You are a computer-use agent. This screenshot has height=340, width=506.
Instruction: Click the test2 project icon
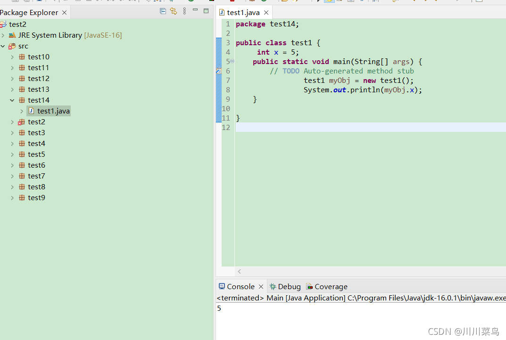tap(3, 24)
